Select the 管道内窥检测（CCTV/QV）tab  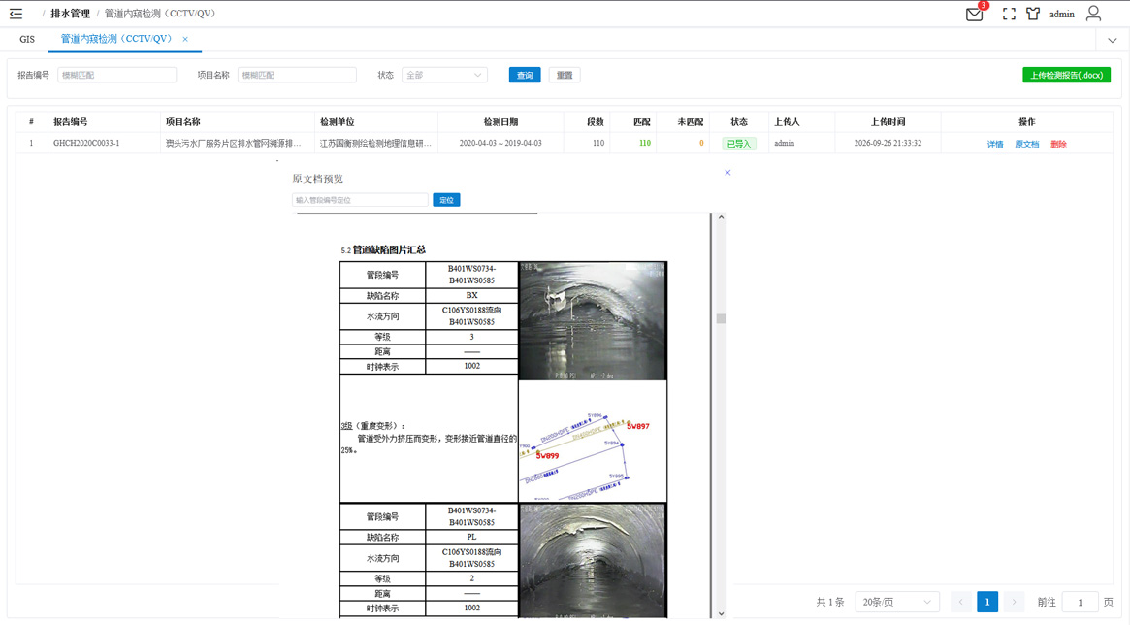tap(116, 39)
